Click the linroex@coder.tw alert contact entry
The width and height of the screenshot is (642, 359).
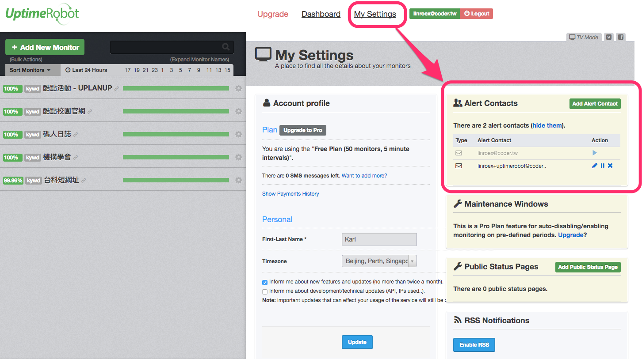click(498, 153)
